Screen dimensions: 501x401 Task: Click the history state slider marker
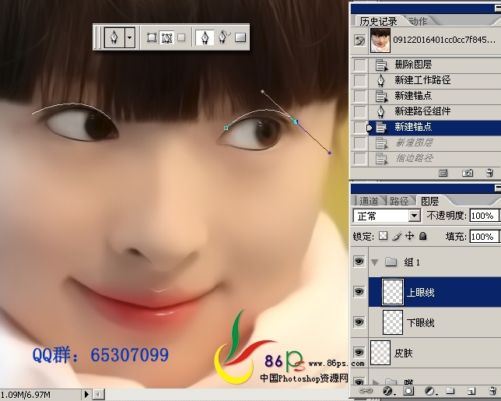(x=370, y=128)
